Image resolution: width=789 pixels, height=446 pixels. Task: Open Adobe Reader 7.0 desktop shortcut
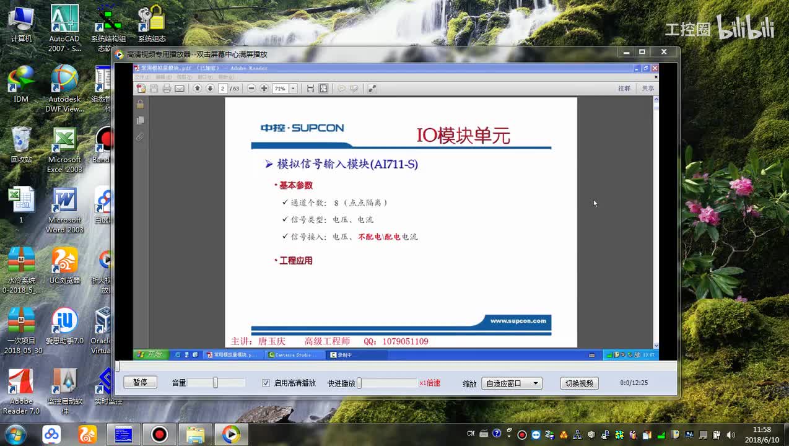click(21, 391)
